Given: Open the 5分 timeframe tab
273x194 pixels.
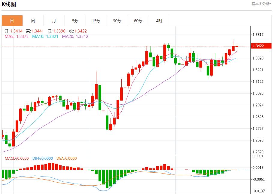Looking at the screenshot, I should pyautogui.click(x=75, y=21).
